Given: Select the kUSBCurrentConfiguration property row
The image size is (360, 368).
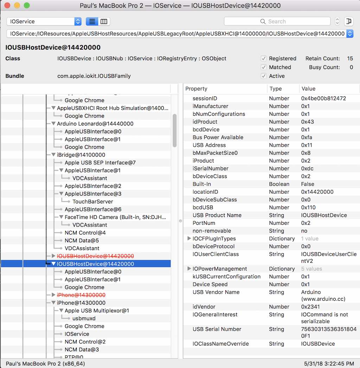Looking at the screenshot, I should [271, 277].
